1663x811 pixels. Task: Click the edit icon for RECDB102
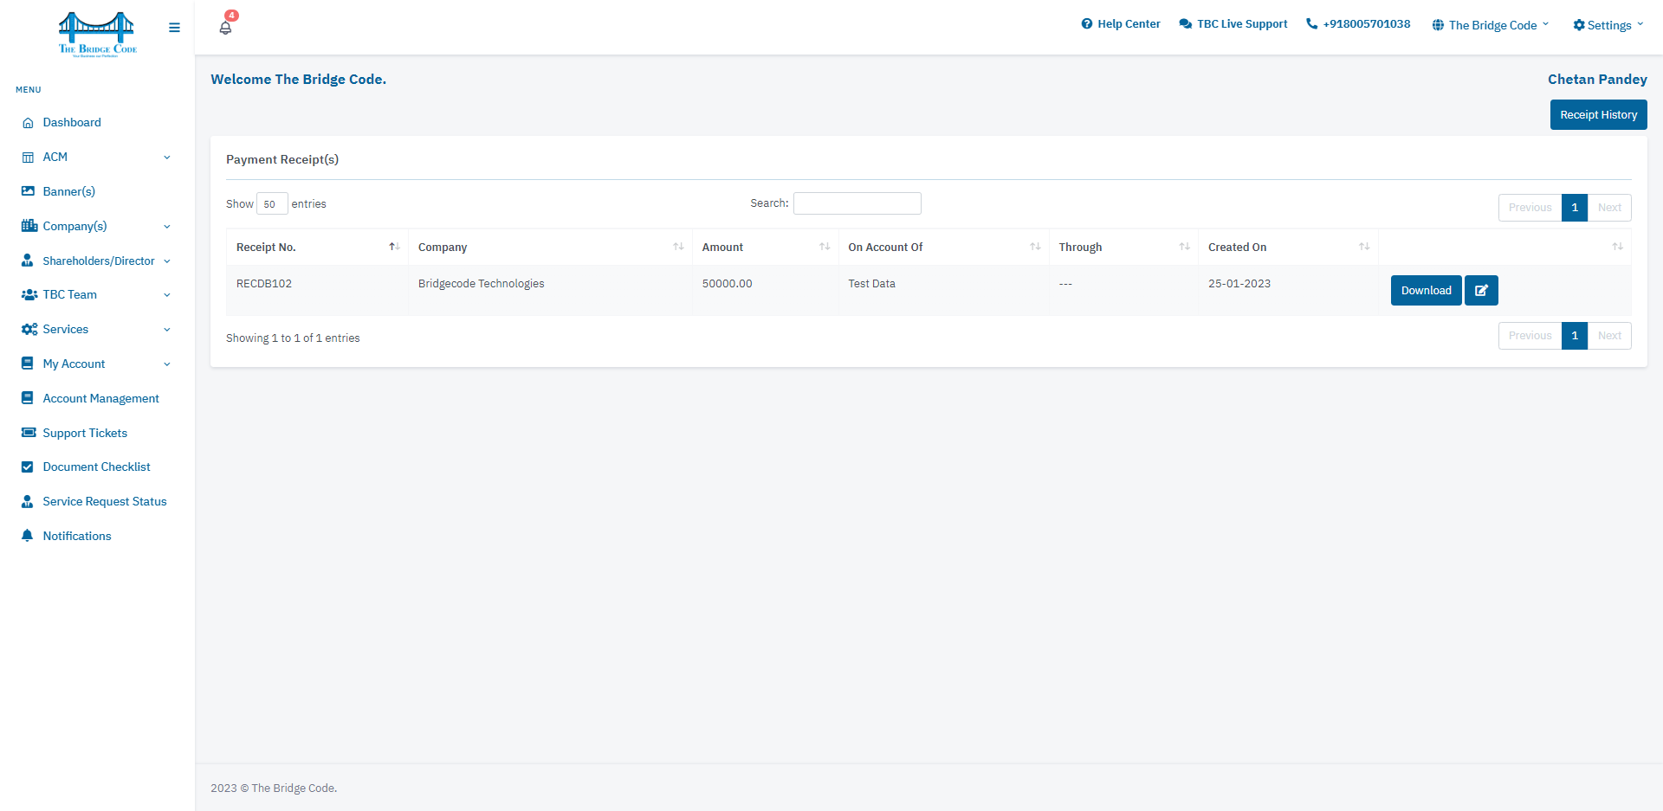coord(1481,291)
